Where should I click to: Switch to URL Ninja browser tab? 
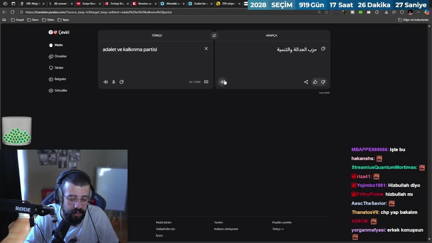pyautogui.click(x=32, y=4)
